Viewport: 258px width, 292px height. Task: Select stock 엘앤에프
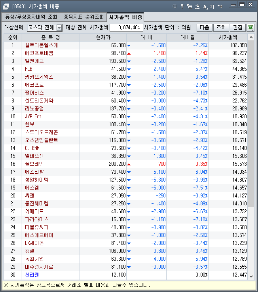(x=34, y=61)
